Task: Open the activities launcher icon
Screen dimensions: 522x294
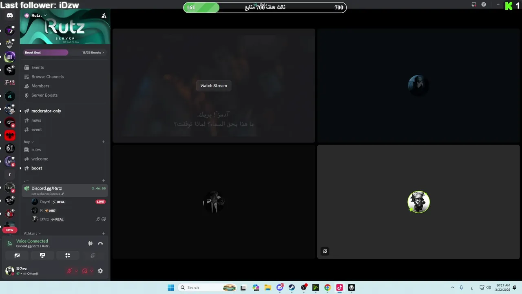Action: (68, 255)
